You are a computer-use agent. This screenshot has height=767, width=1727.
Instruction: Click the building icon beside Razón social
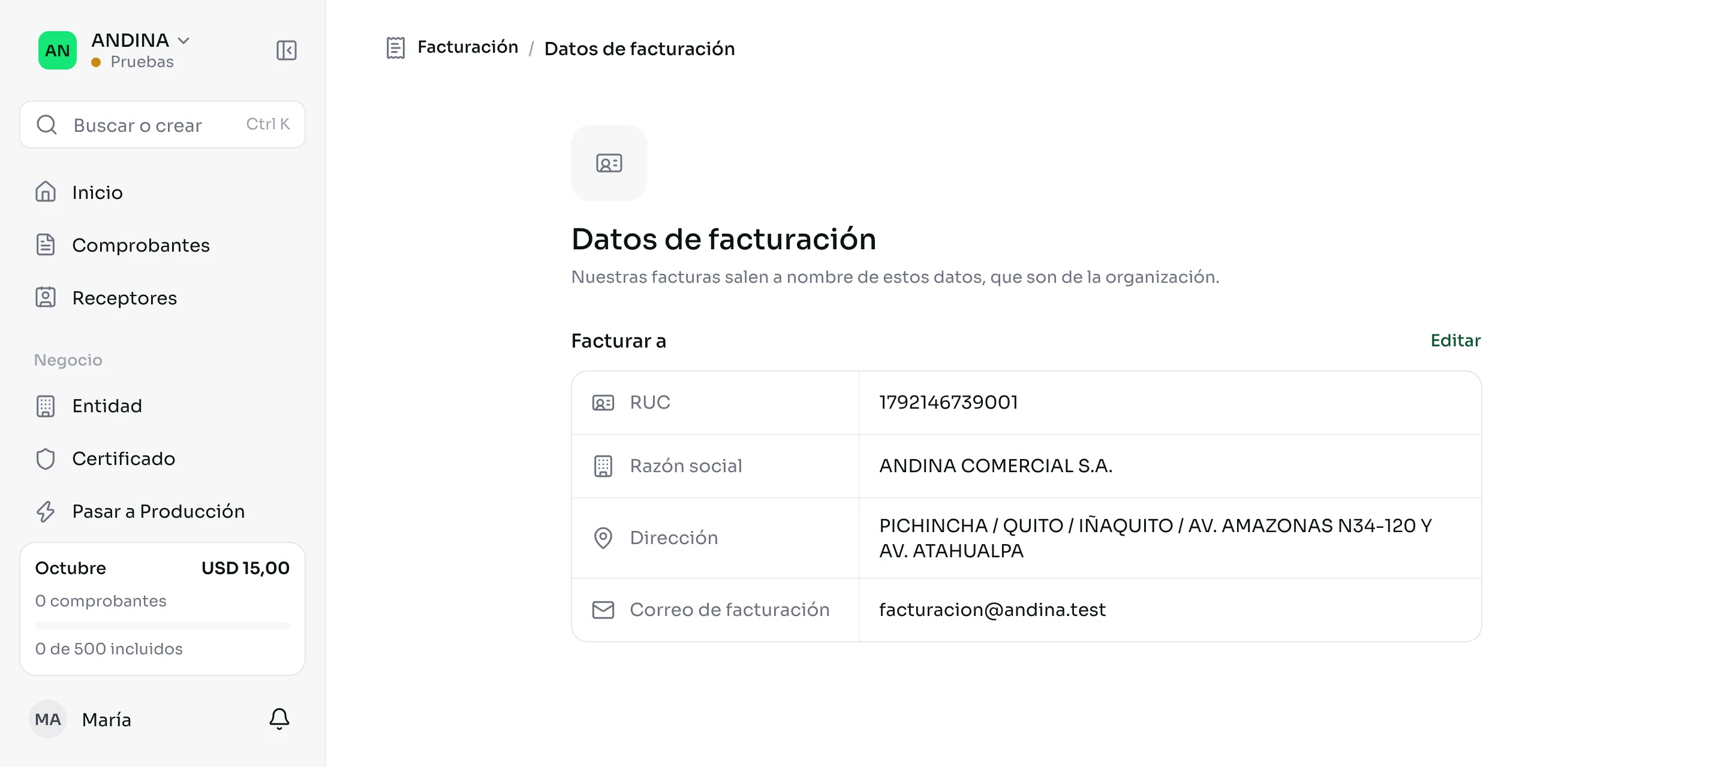pos(603,466)
